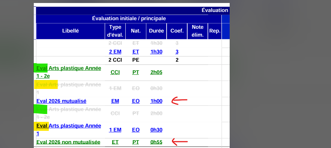Click the coefficient 3 link
The height and width of the screenshot is (148, 331).
pyautogui.click(x=177, y=52)
